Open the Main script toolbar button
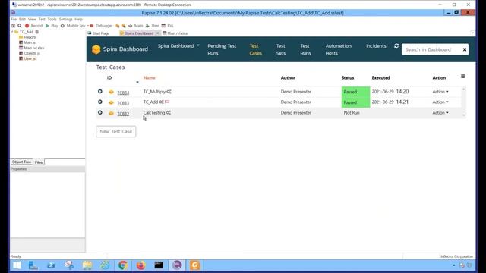The image size is (486, 273). [x=135, y=26]
